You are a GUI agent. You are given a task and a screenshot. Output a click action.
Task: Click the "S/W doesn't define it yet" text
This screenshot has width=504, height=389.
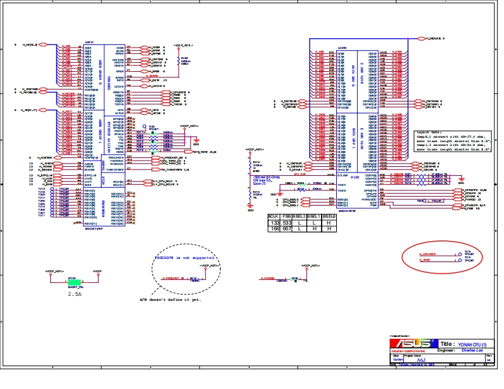[x=170, y=299]
